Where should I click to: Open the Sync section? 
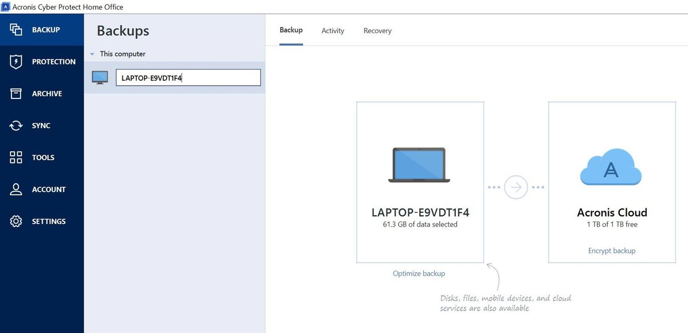tap(32, 125)
